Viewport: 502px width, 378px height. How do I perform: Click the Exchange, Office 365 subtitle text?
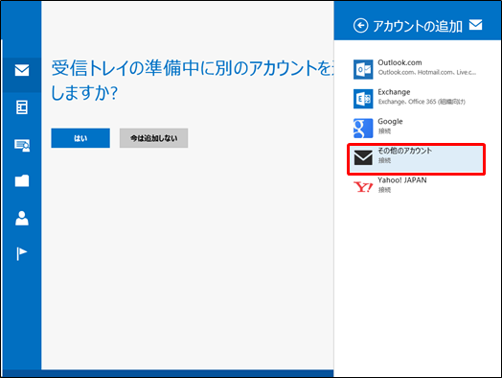(x=422, y=102)
